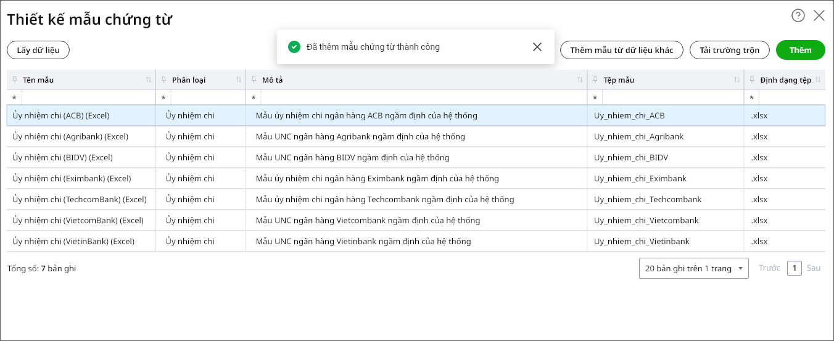
Task: Sort by Tên mẫu arrows icon
Action: (149, 80)
